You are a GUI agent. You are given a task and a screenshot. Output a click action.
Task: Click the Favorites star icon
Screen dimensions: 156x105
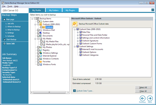pos(41,62)
